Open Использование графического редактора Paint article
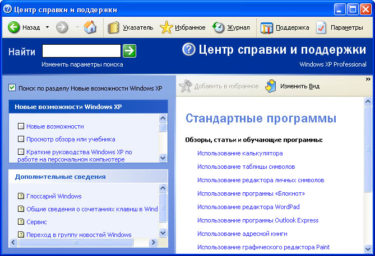 coord(263,247)
